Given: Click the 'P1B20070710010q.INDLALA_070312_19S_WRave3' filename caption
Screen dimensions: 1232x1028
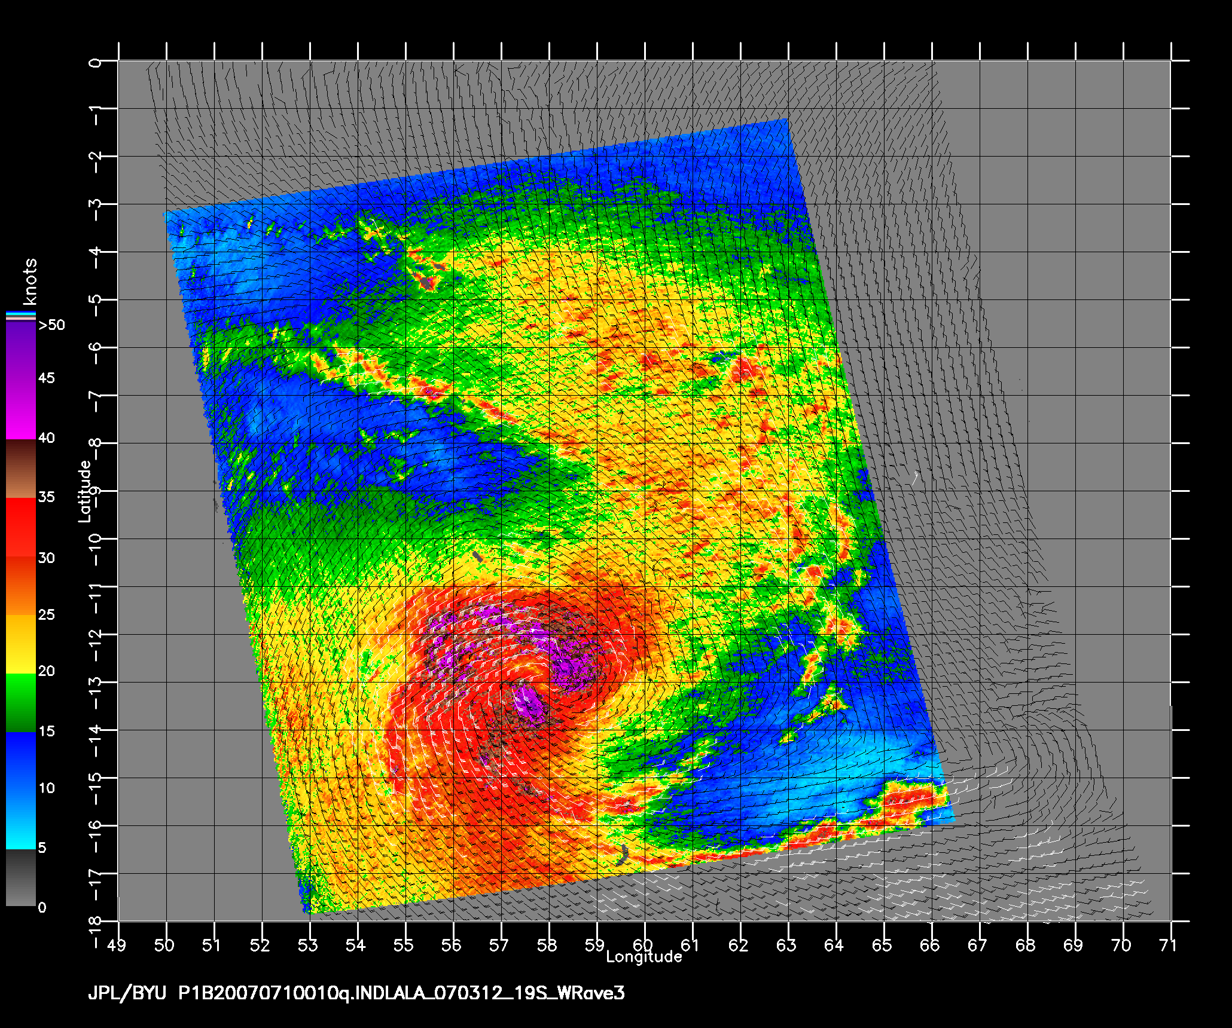Looking at the screenshot, I should pos(402,994).
